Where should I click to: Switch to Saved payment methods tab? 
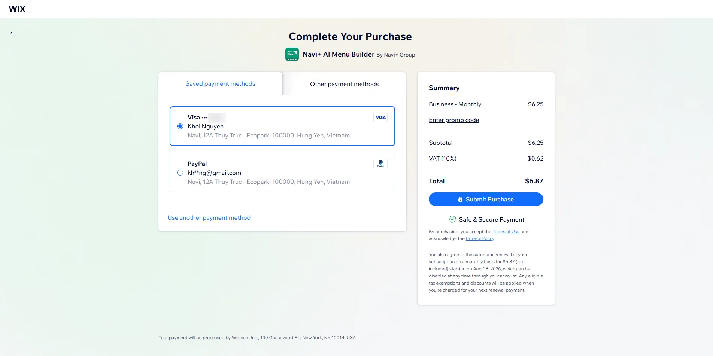pyautogui.click(x=220, y=84)
